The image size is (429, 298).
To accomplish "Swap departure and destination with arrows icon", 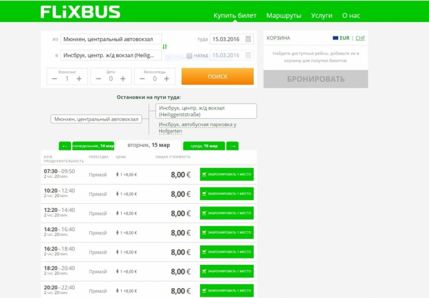I will click(165, 47).
